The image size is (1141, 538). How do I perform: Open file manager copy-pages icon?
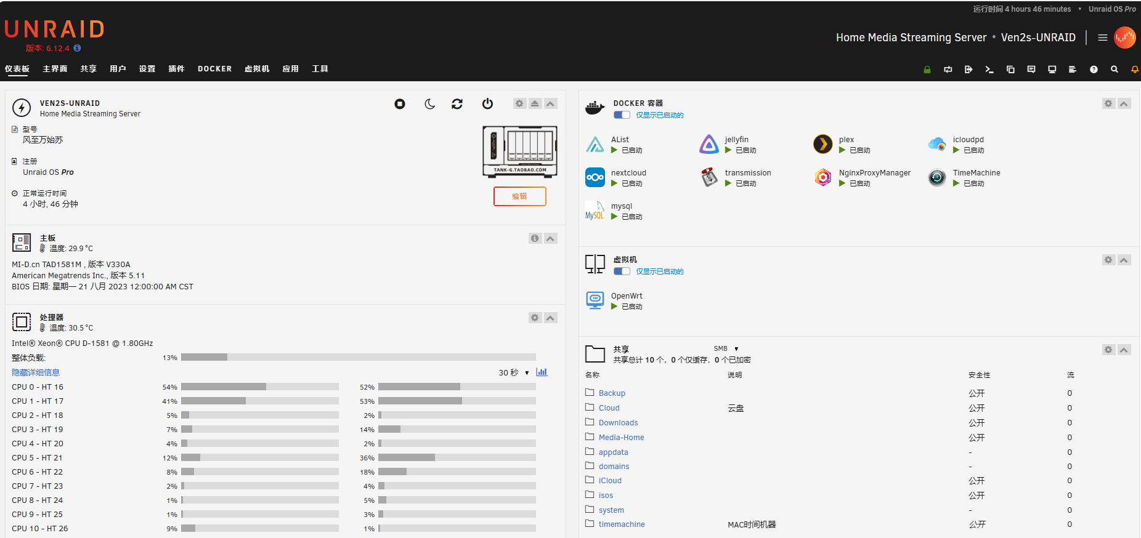point(1010,70)
